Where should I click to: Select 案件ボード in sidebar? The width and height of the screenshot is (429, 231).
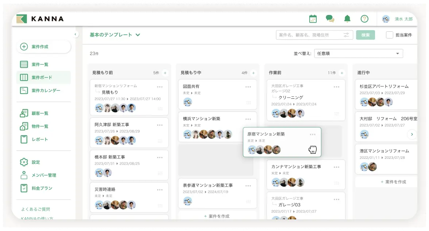(44, 77)
